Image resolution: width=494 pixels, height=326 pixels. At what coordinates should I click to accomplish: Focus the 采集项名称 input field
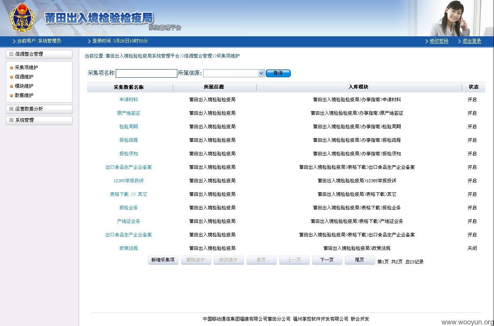point(147,73)
